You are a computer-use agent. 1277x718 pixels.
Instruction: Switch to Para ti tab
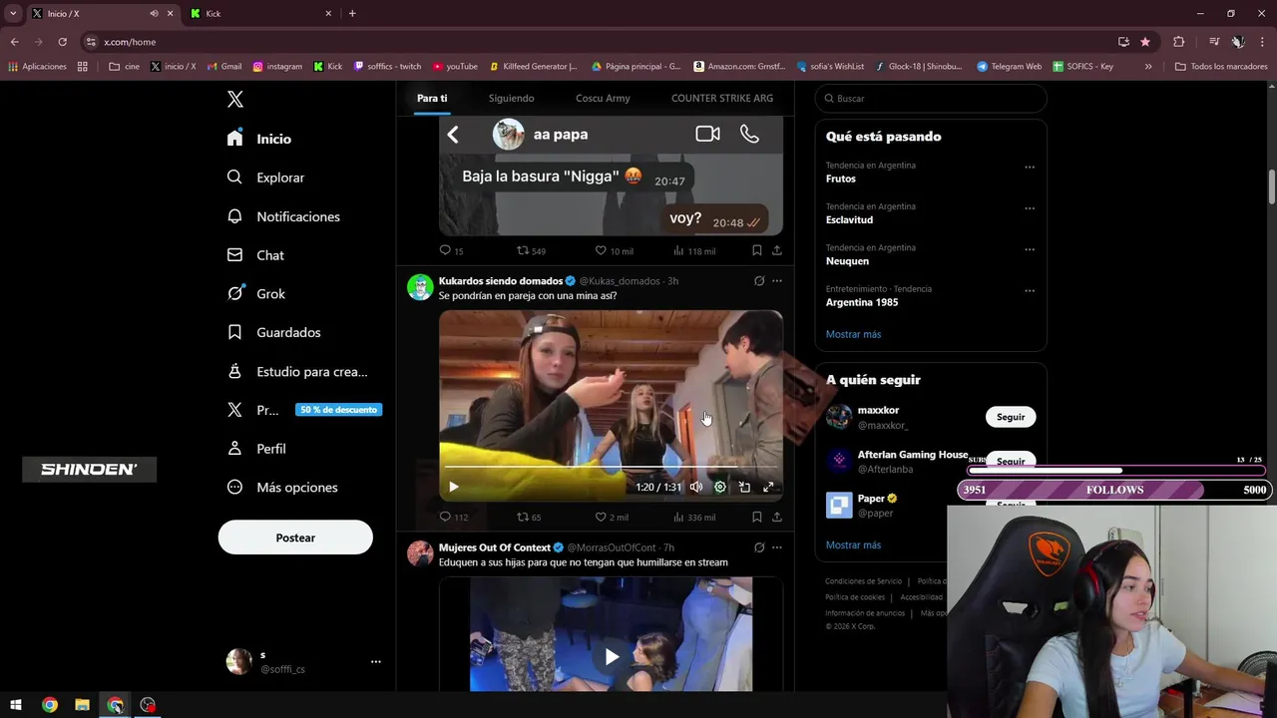pyautogui.click(x=432, y=98)
